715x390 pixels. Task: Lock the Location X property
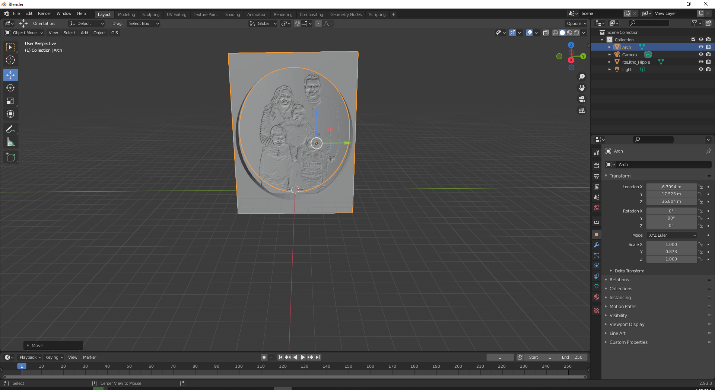(700, 187)
